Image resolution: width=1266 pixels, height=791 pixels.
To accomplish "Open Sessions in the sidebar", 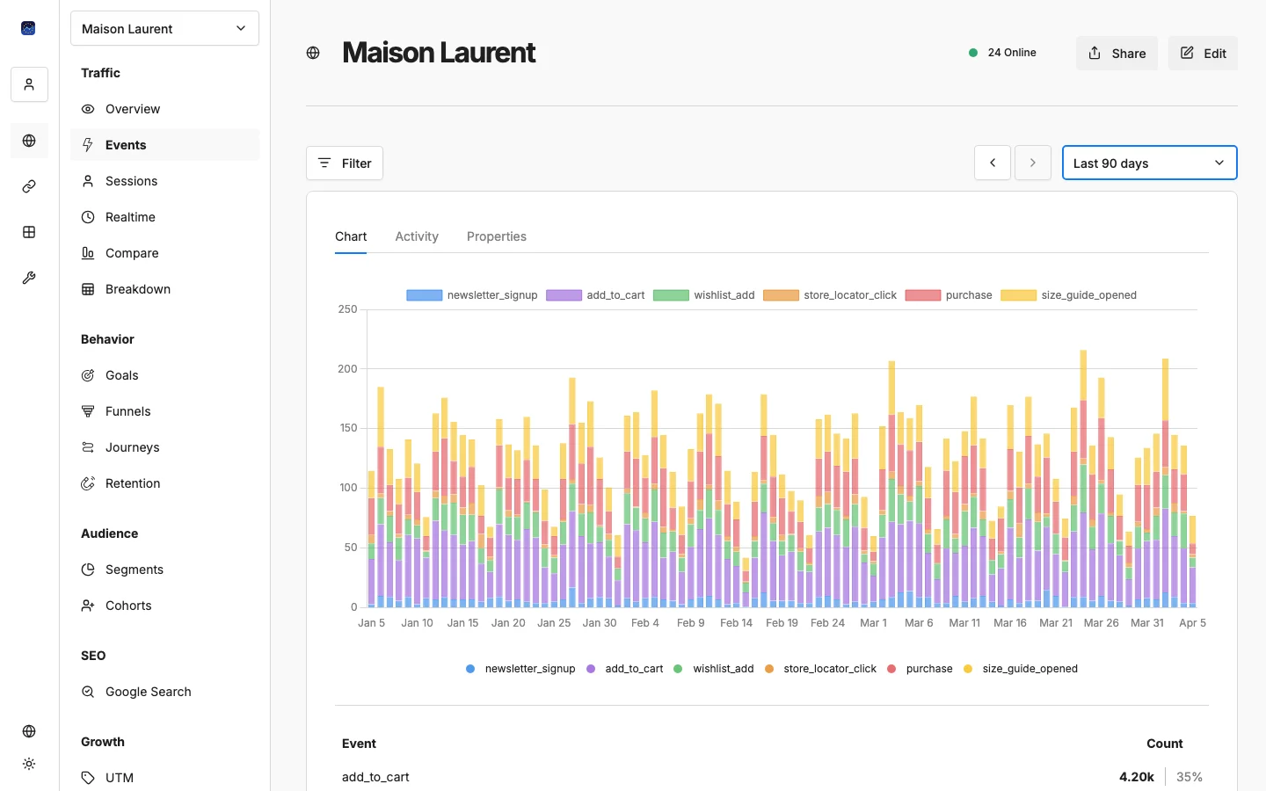I will point(165,181).
